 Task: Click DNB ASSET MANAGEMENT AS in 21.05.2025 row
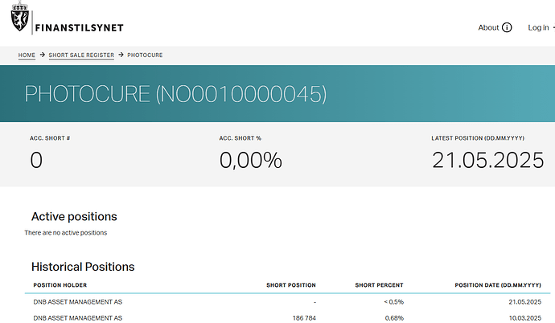point(77,302)
